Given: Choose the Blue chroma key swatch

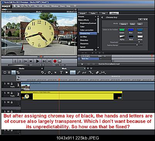Looking at the screenshot, I should pos(131,30).
